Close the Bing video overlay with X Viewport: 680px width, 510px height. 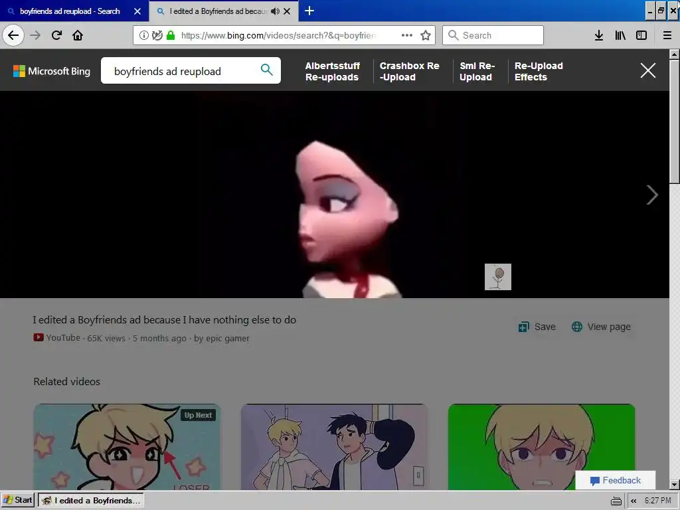point(648,70)
